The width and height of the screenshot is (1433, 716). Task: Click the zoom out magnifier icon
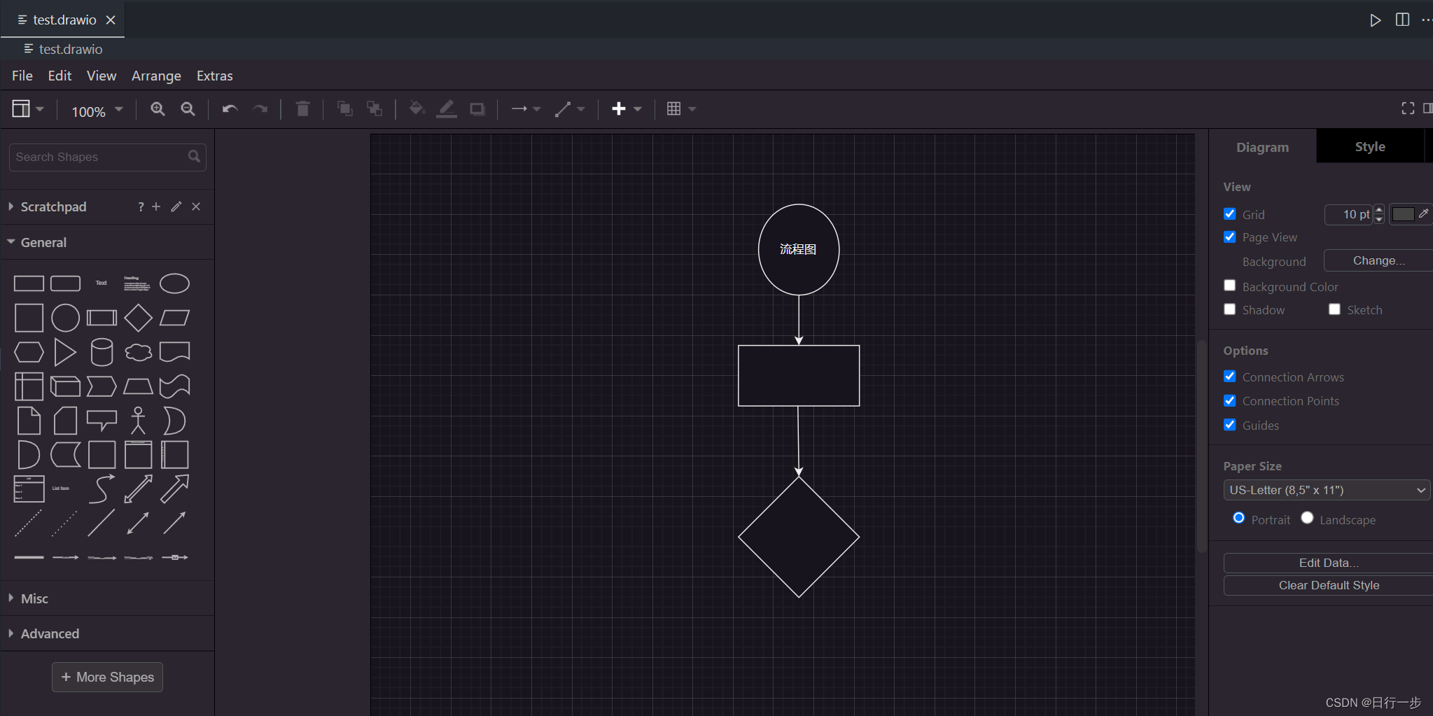click(188, 109)
